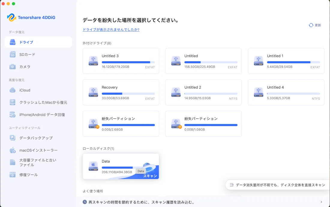The height and width of the screenshot is (207, 330).
Task: Select クラッシュしたMacから復元 icon
Action: tap(13, 102)
